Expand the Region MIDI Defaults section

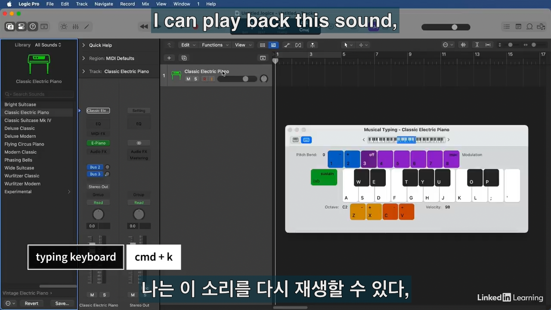pyautogui.click(x=84, y=58)
